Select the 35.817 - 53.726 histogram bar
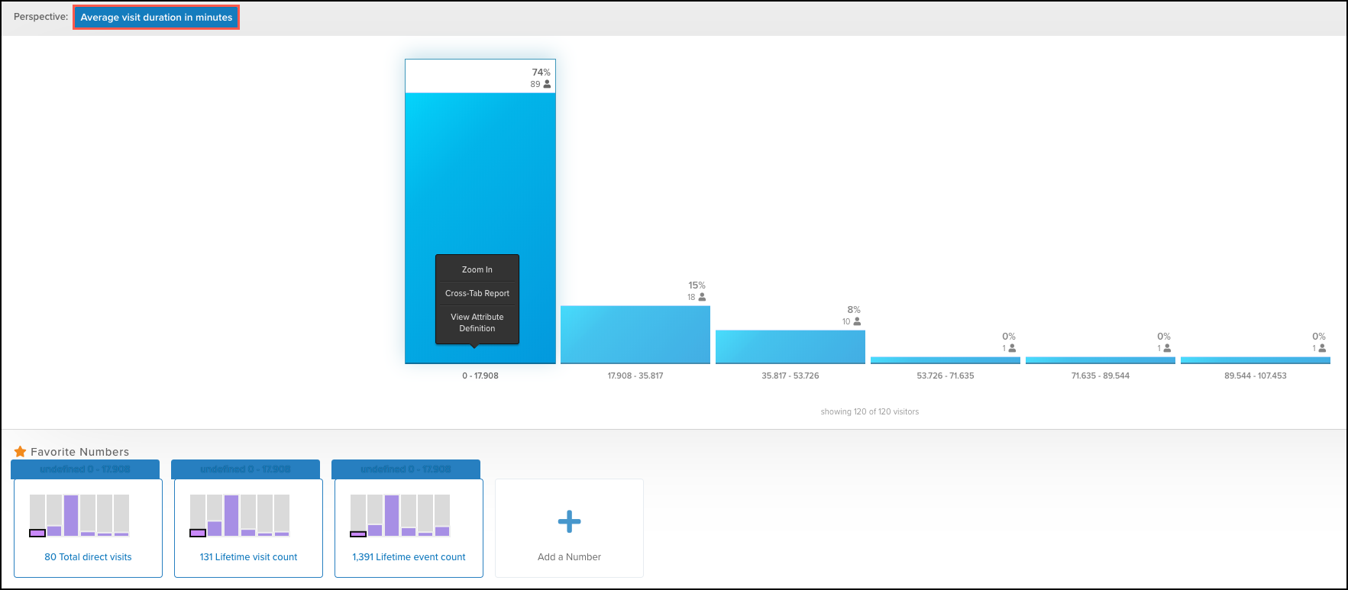This screenshot has width=1348, height=590. pyautogui.click(x=790, y=347)
